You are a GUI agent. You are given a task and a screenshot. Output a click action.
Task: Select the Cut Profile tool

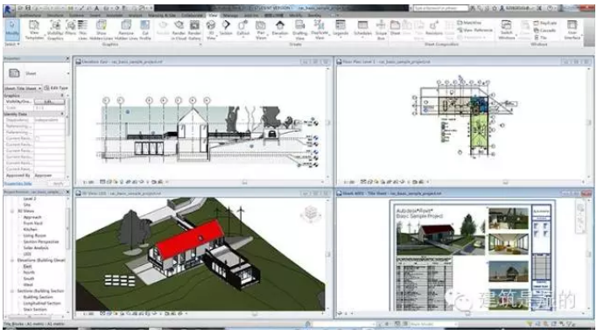click(x=144, y=30)
